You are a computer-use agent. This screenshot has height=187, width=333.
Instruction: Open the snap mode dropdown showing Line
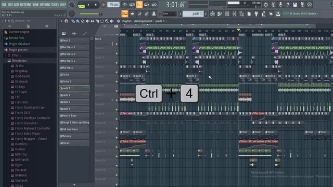(169, 14)
